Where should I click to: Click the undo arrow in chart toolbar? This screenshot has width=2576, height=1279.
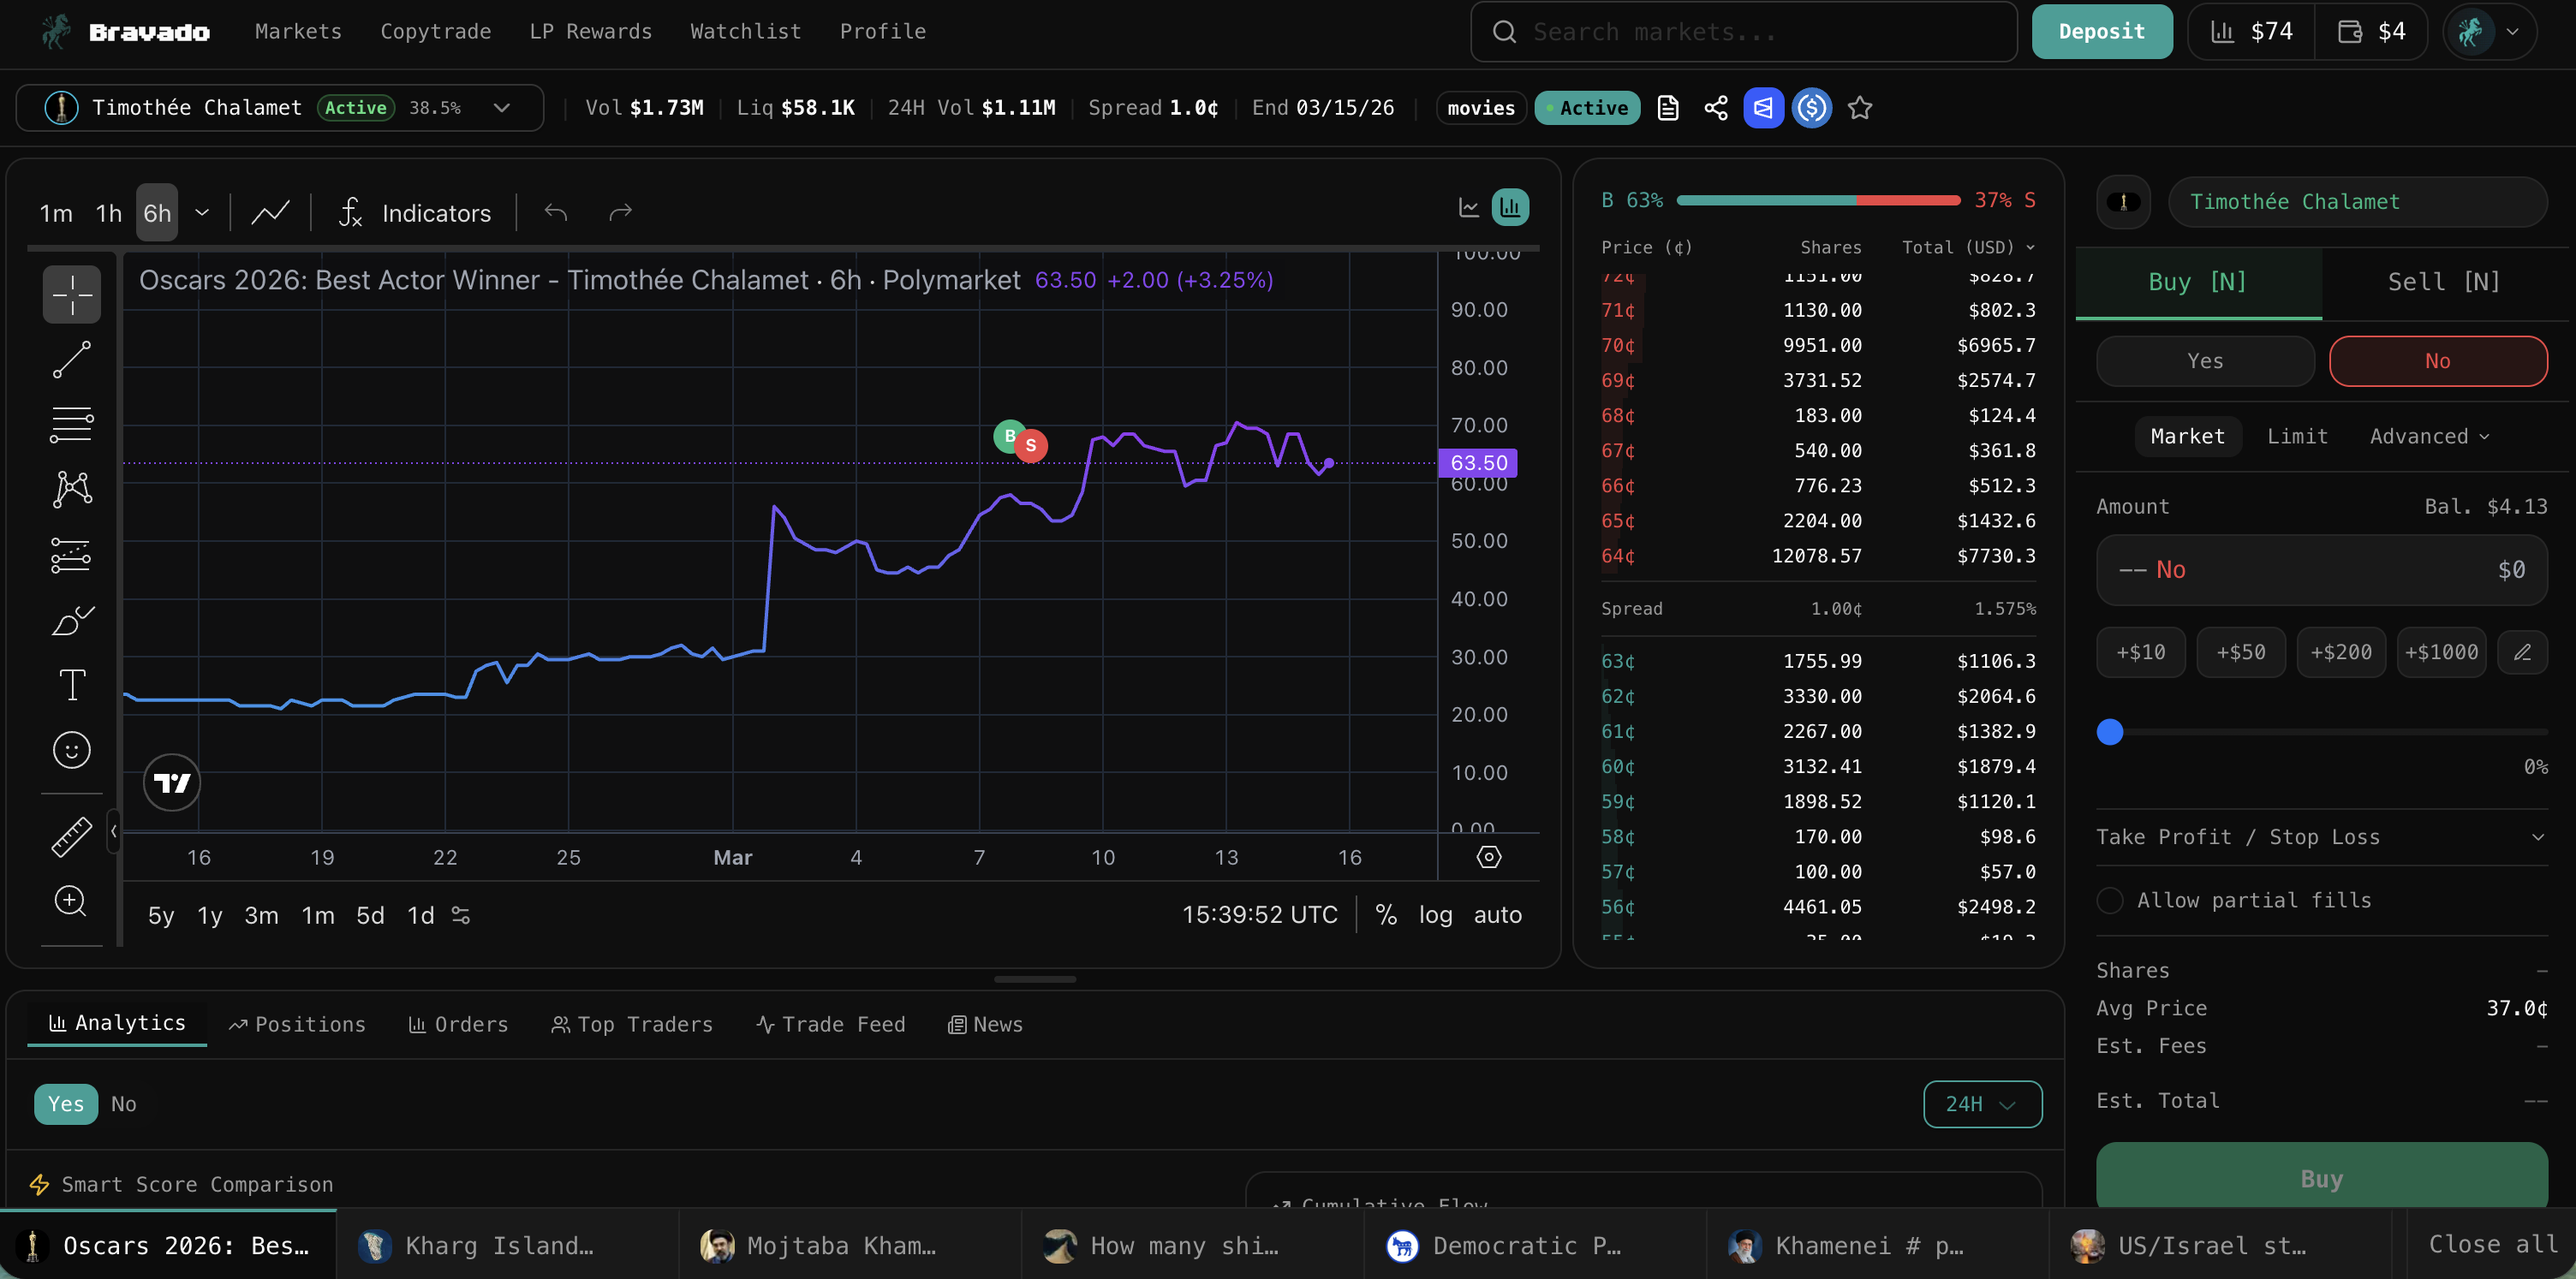tap(556, 212)
